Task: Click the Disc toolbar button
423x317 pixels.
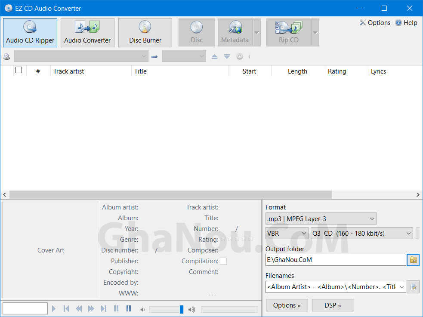Action: tap(197, 33)
